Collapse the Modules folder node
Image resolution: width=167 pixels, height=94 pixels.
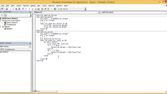(1, 27)
